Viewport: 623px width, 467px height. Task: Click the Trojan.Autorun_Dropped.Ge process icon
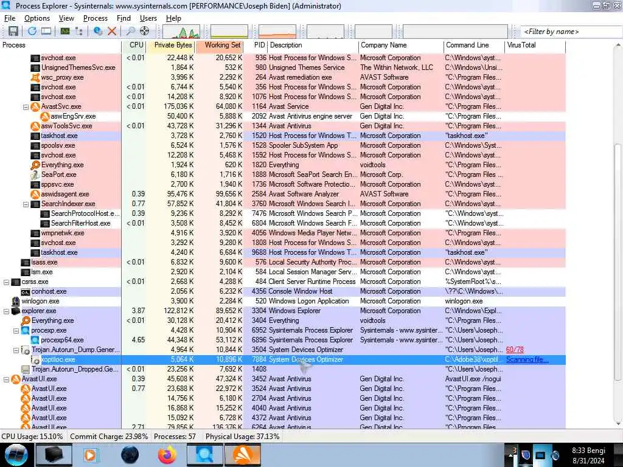pos(26,370)
